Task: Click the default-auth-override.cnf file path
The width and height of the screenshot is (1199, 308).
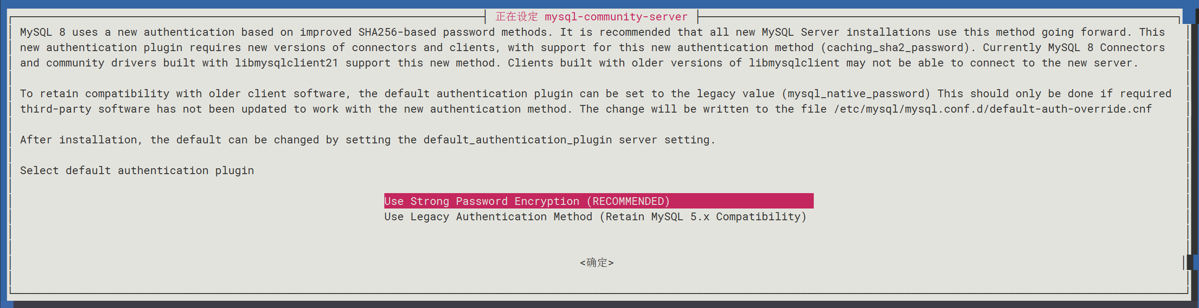Action: 992,109
